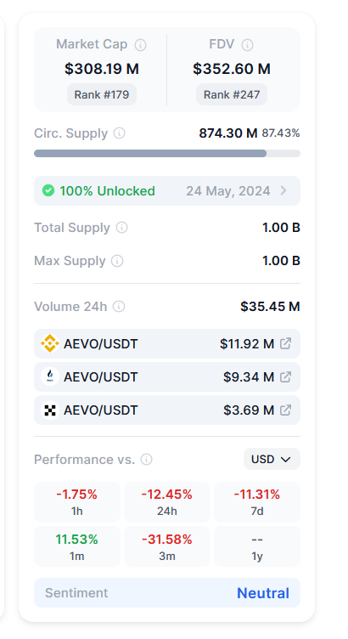The height and width of the screenshot is (639, 348).
Task: Open the Circ. Supply info tooltip icon
Action: [x=120, y=133]
